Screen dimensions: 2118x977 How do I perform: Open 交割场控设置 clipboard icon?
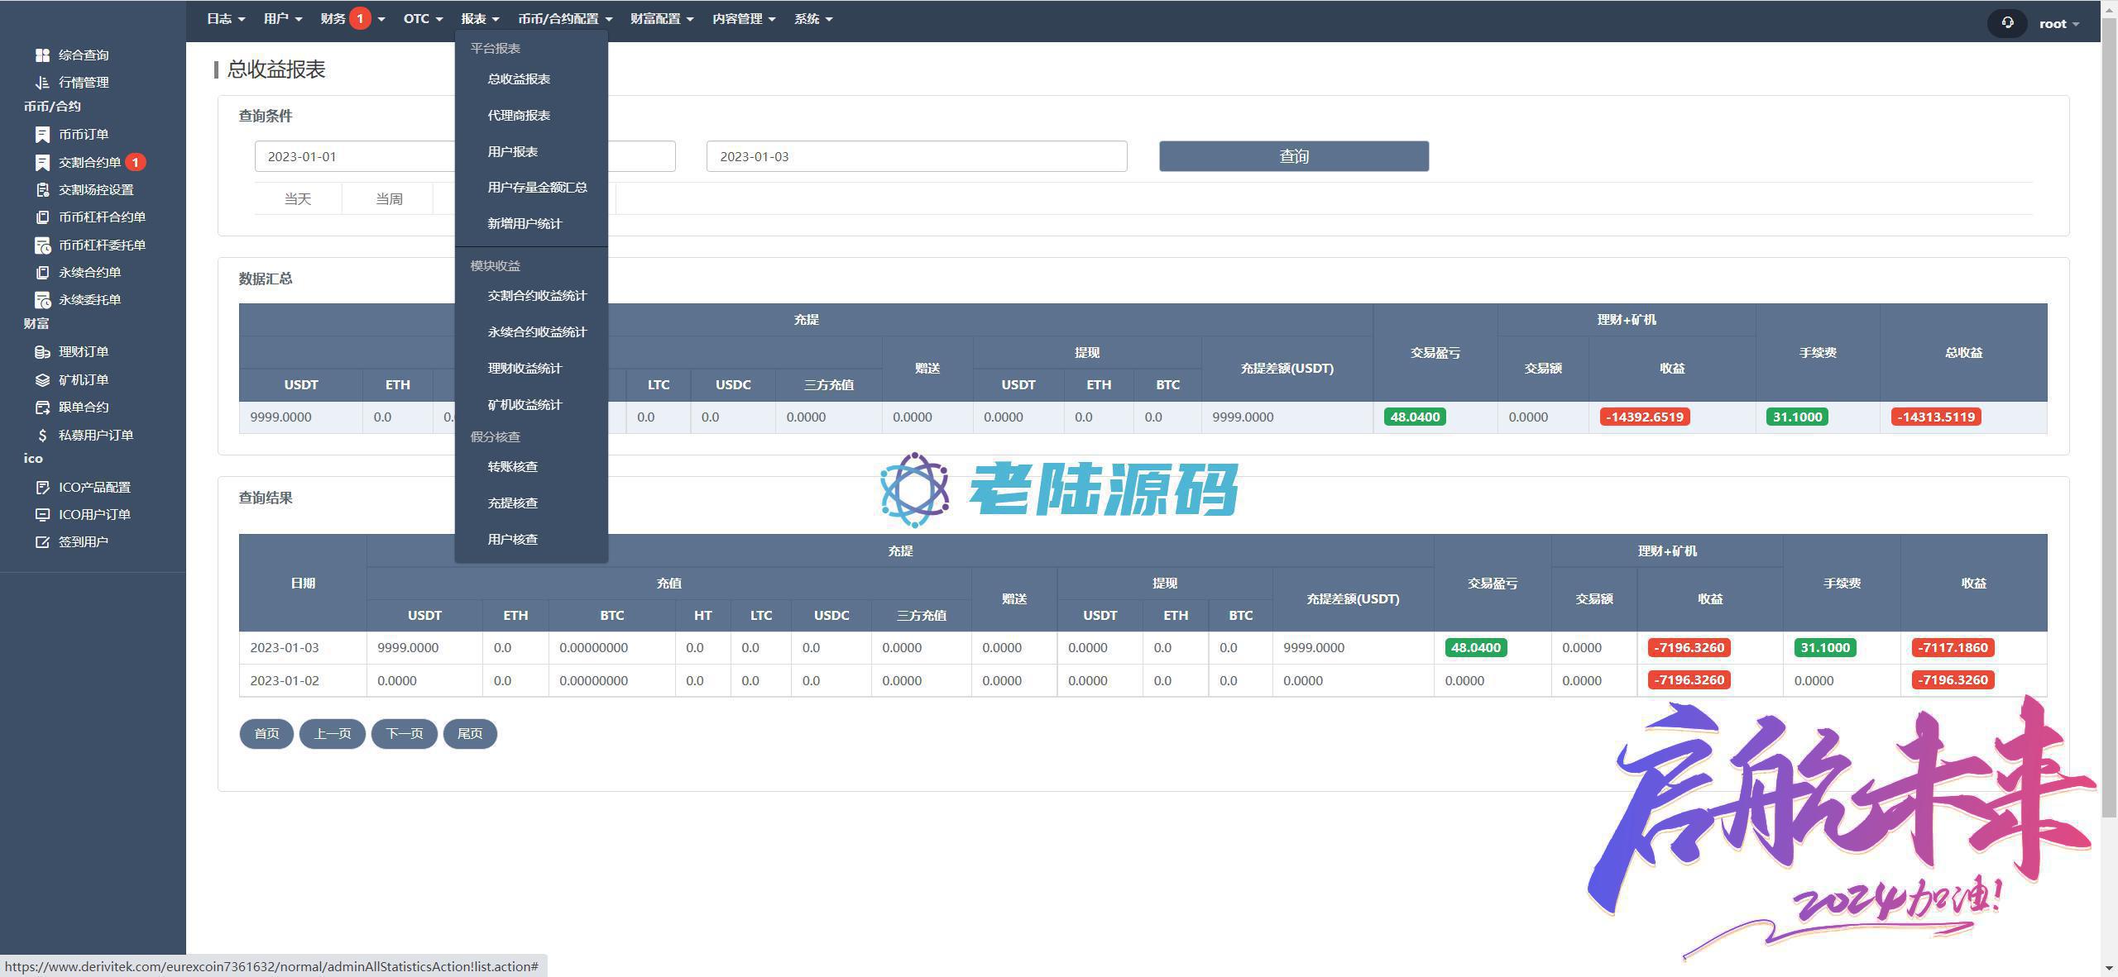42,189
